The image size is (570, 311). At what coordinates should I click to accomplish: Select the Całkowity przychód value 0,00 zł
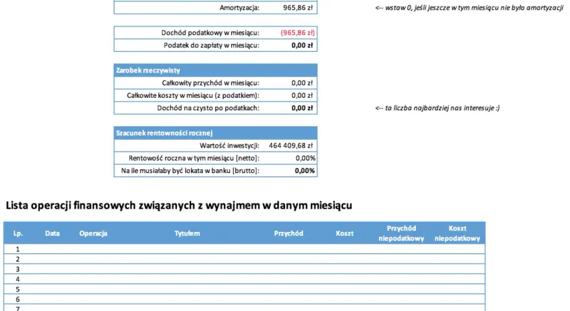[x=302, y=83]
